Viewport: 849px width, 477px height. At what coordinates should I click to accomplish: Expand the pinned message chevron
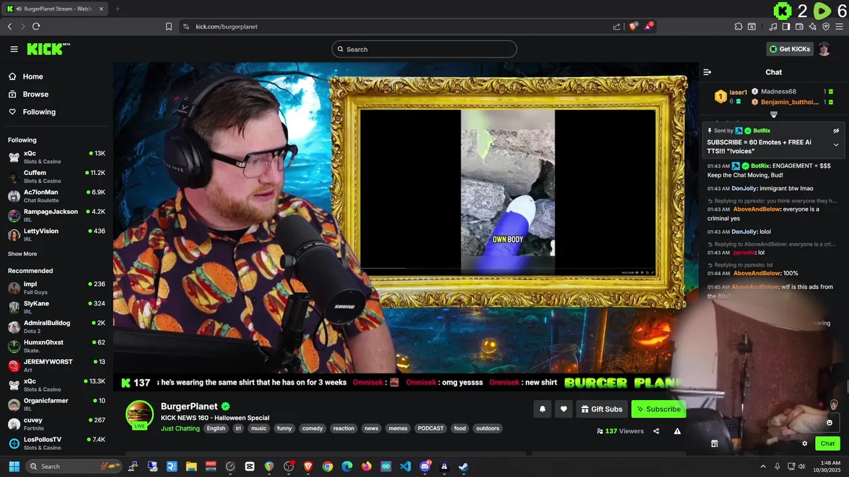[x=836, y=144]
